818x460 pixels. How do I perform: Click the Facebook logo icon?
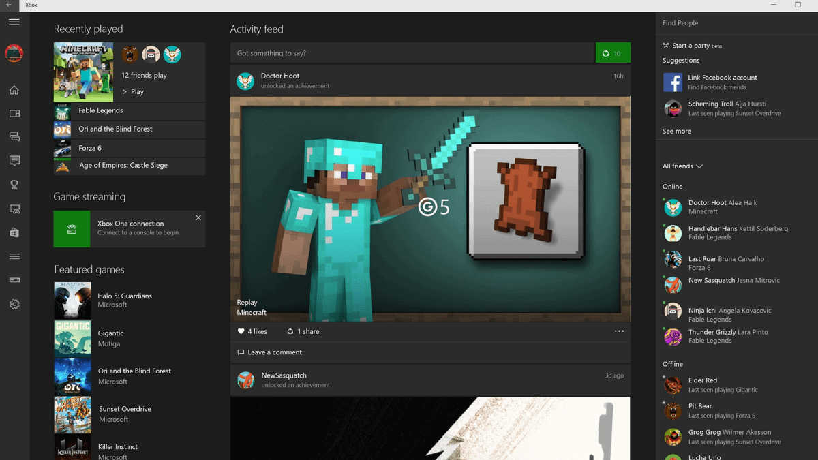(x=673, y=82)
